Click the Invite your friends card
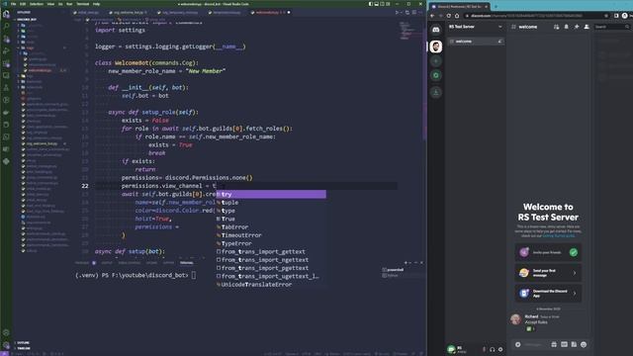Screen dimensions: 633x356 tap(548, 252)
